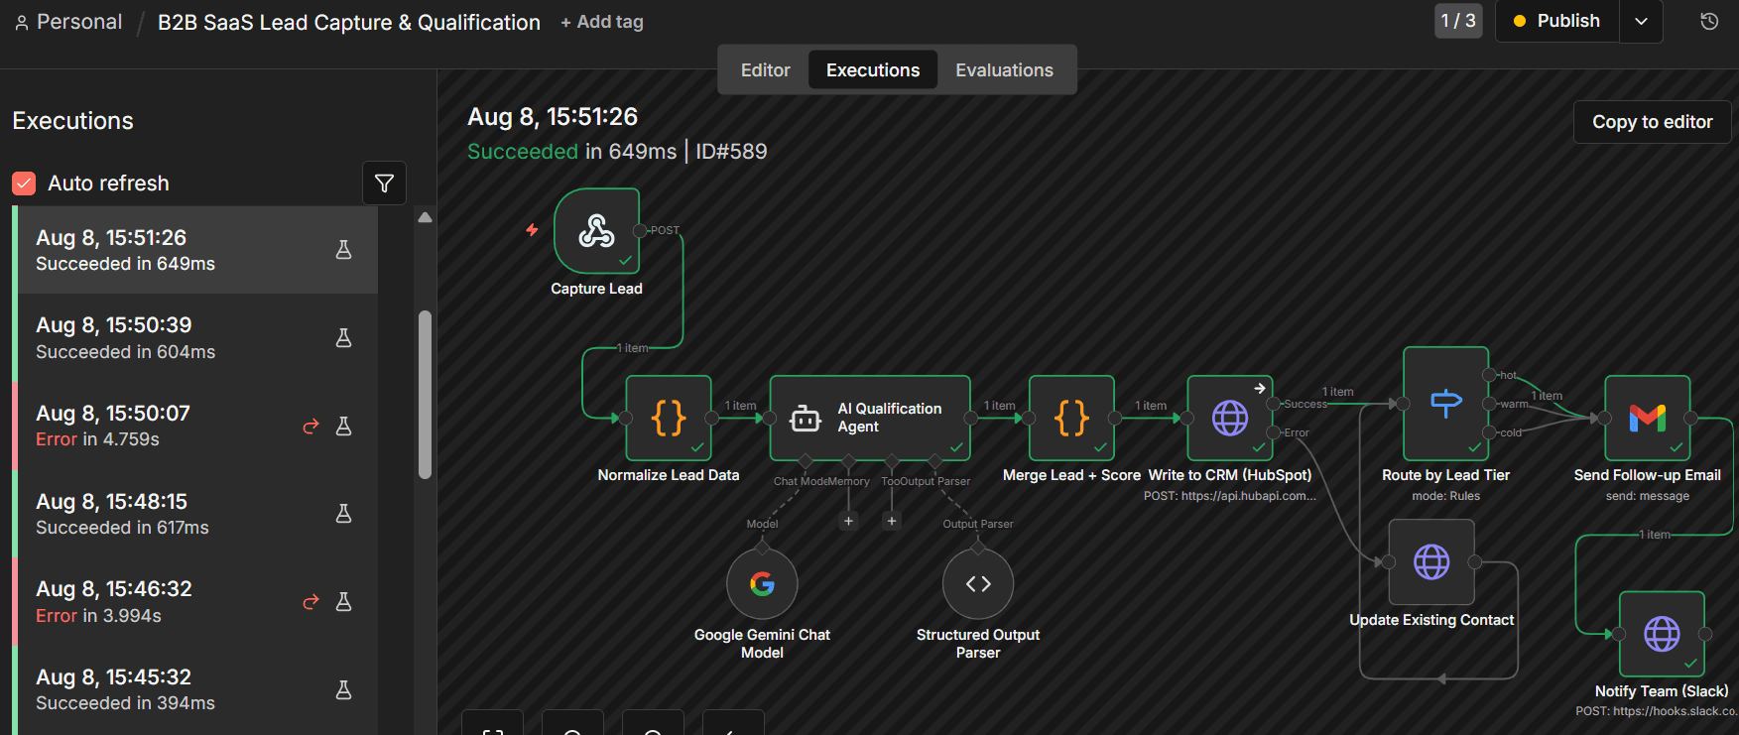Switch to the Evaluations tab

coord(1004,70)
